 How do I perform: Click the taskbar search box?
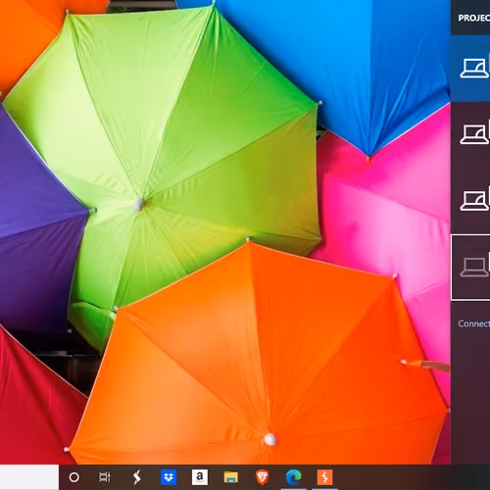coord(29,477)
